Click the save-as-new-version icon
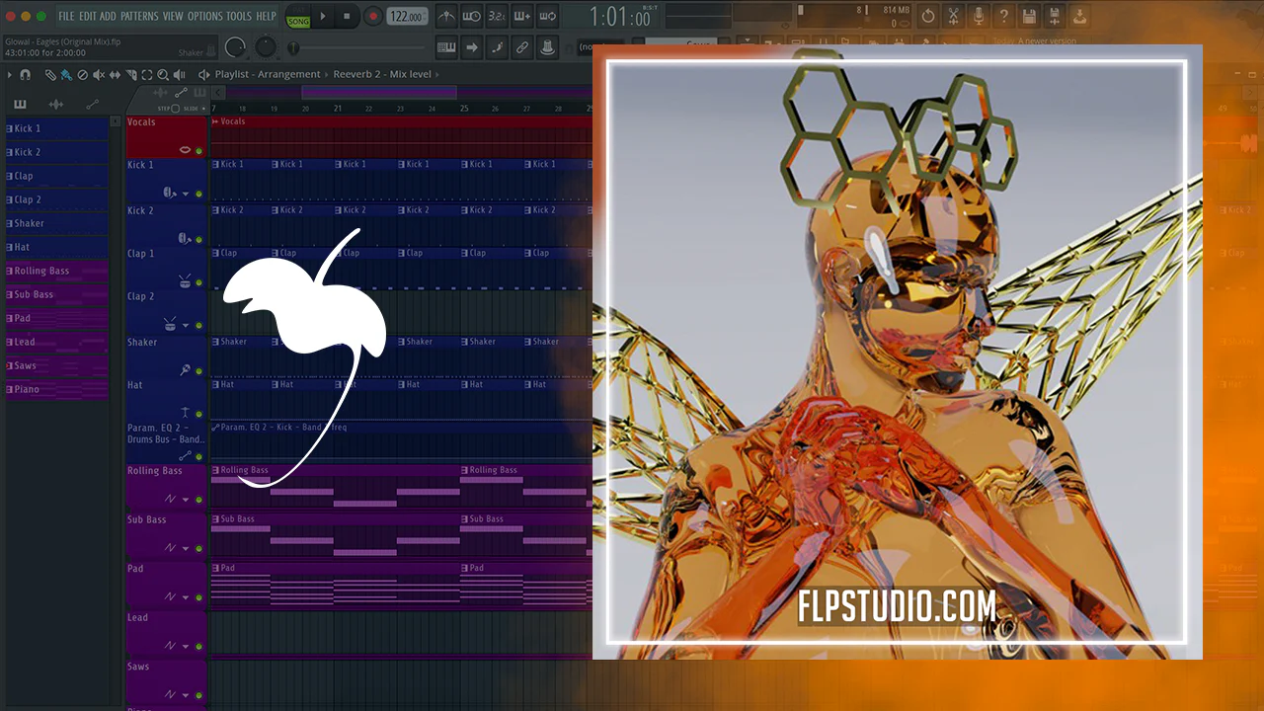This screenshot has width=1264, height=711. tap(1055, 16)
